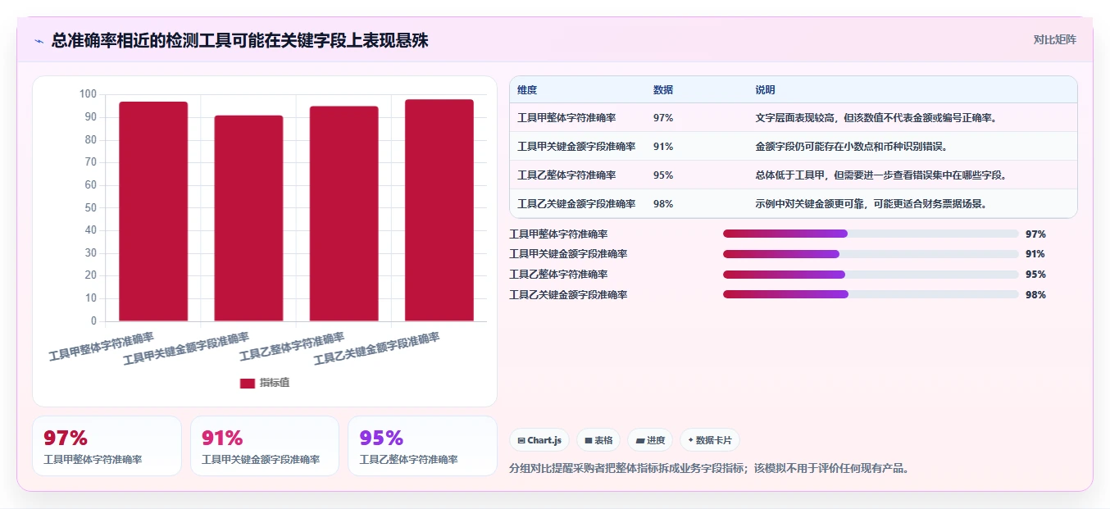
Task: Click the chart bar valued 97
Action: coord(153,211)
